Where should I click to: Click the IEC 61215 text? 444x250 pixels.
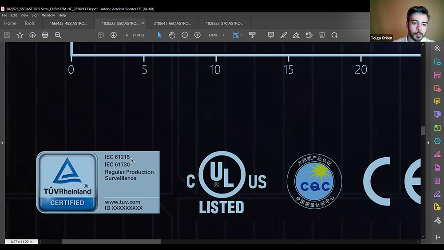coord(117,157)
